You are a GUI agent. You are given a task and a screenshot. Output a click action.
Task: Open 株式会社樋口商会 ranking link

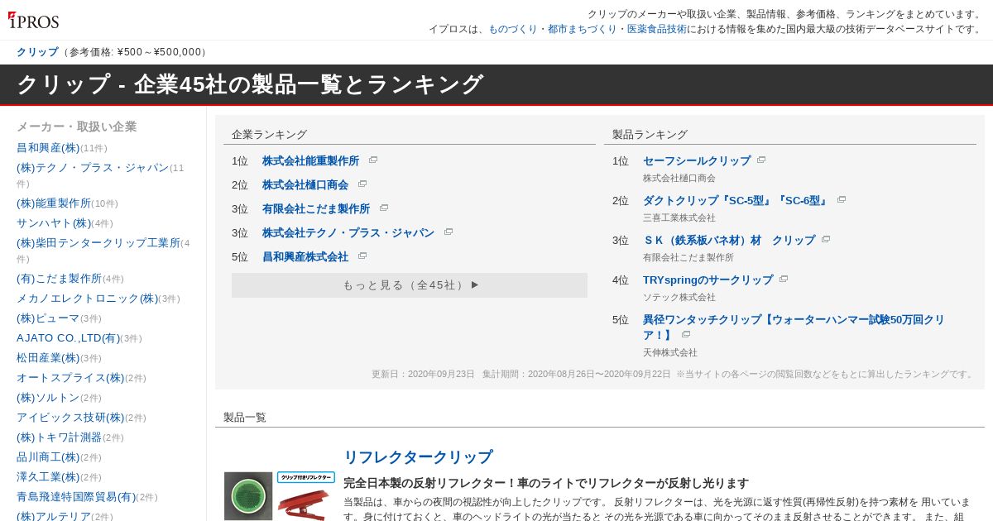(305, 185)
